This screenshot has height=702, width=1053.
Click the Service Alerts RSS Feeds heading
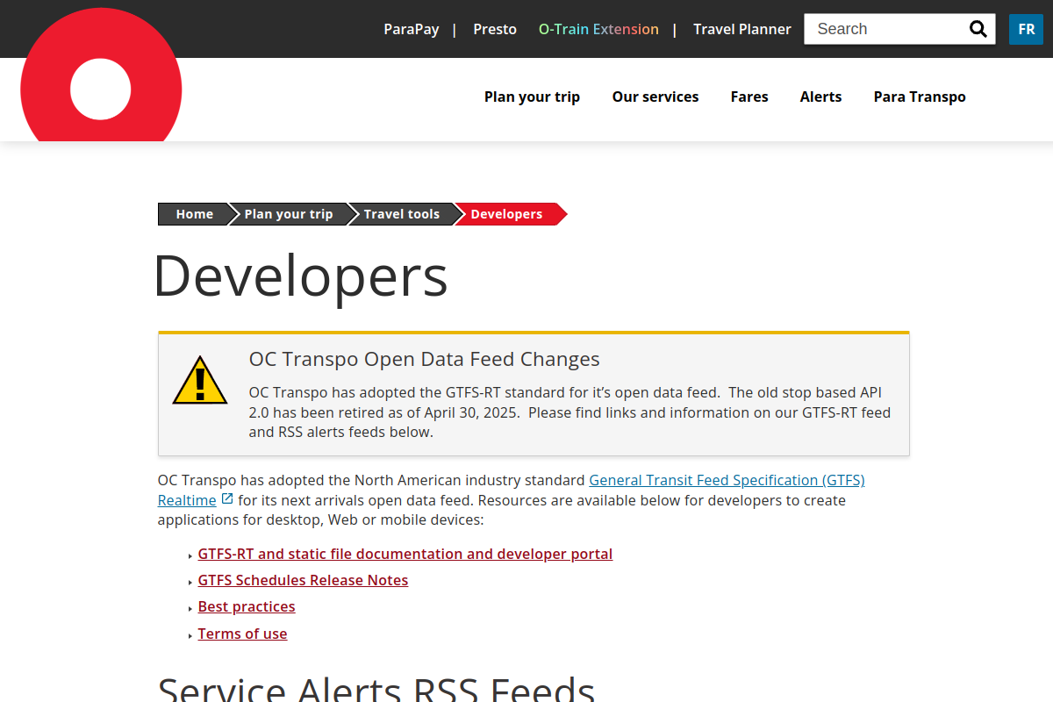point(376,689)
